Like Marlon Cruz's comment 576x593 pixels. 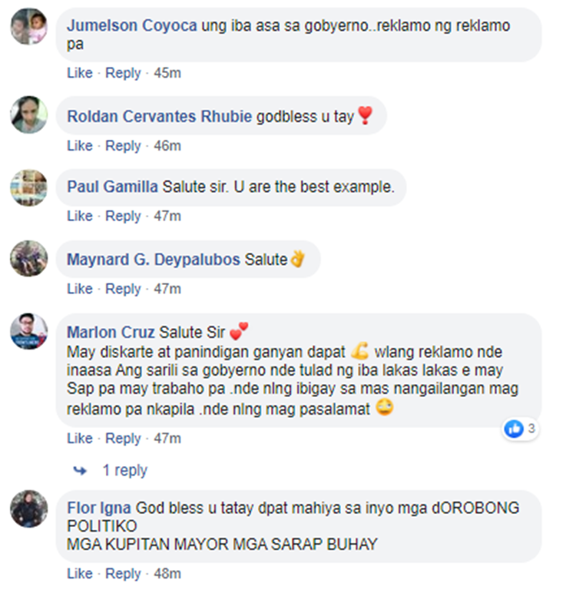coord(80,439)
